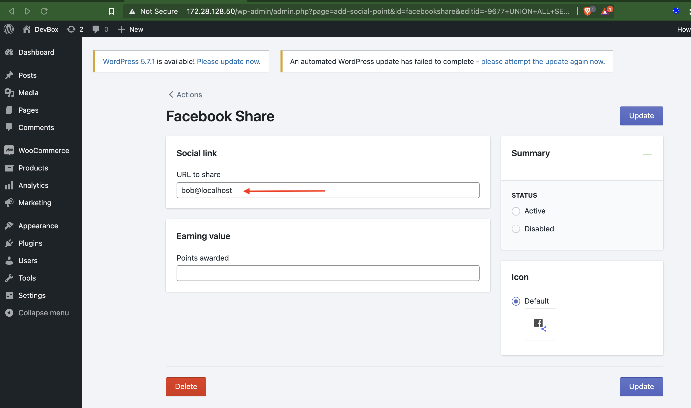Open the blue browser extension icon
This screenshot has height=408, width=691.
coord(676,11)
